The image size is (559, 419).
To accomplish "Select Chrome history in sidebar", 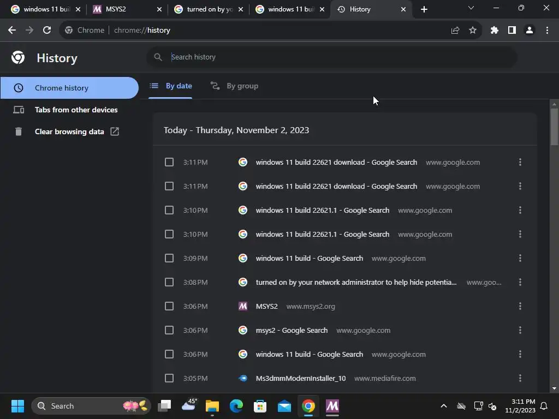I will (69, 88).
